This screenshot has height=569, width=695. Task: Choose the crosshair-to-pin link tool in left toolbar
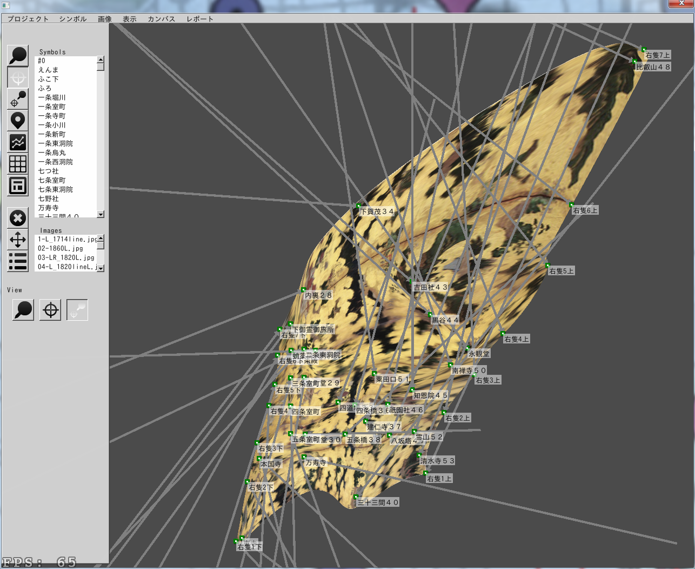pyautogui.click(x=18, y=99)
